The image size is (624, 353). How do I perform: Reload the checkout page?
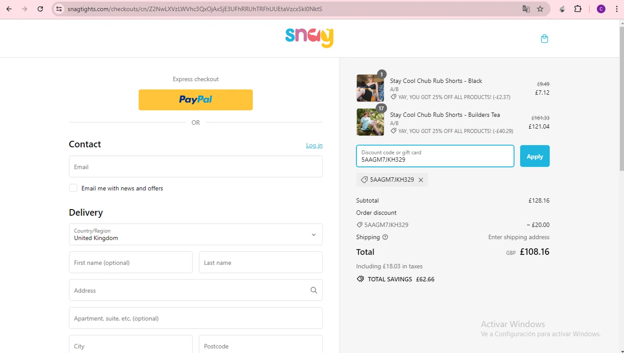point(40,9)
